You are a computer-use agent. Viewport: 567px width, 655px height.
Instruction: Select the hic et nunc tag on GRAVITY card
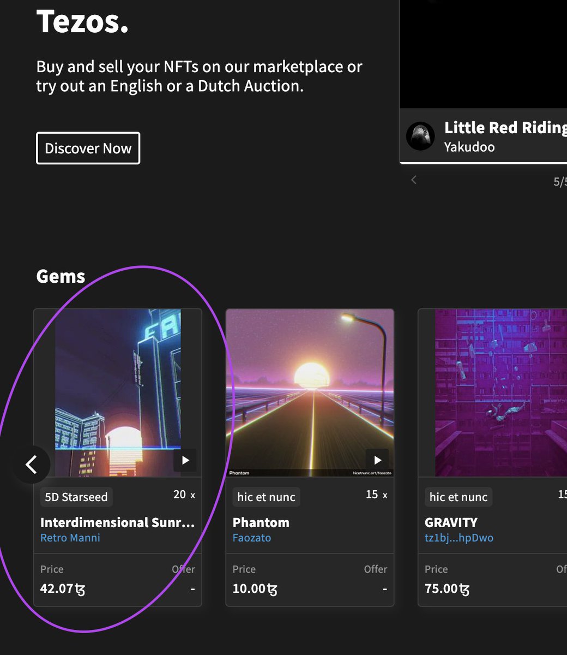tap(459, 497)
